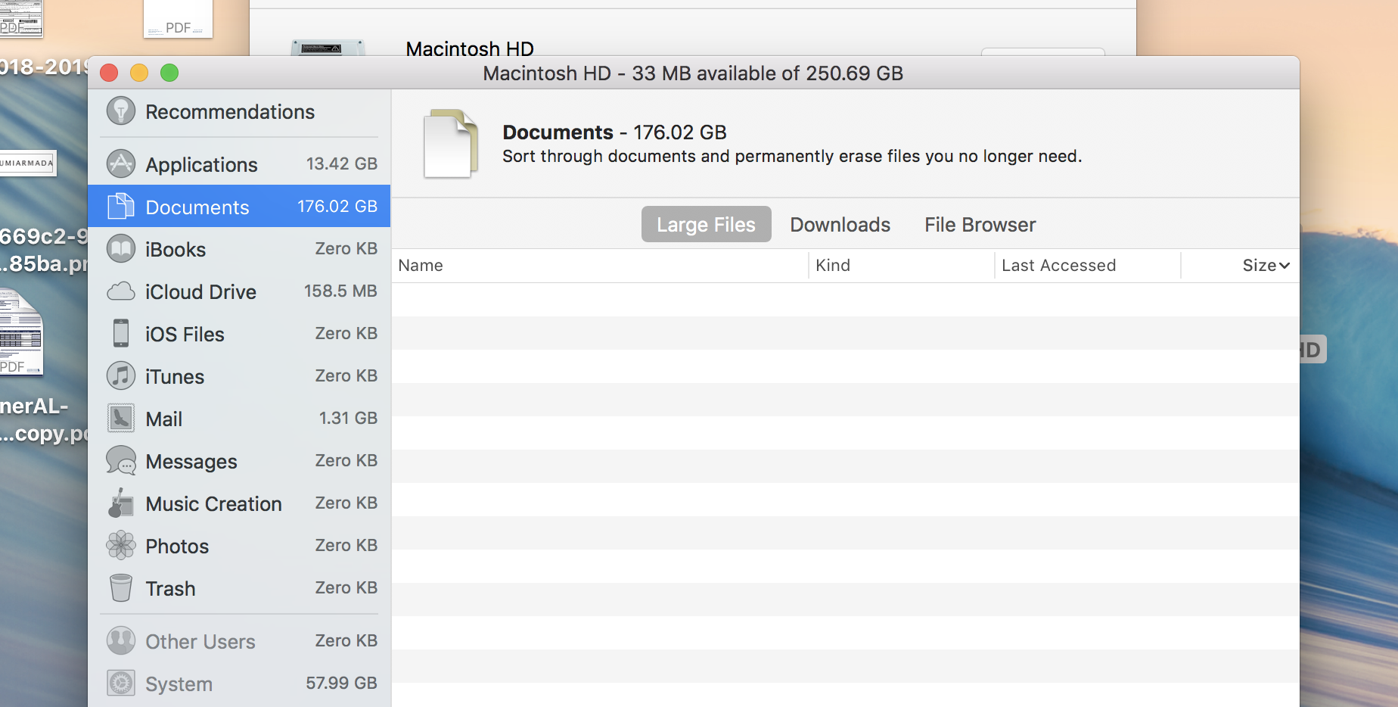Click the Messages speech bubble icon
Image resolution: width=1398 pixels, height=707 pixels.
pos(121,460)
